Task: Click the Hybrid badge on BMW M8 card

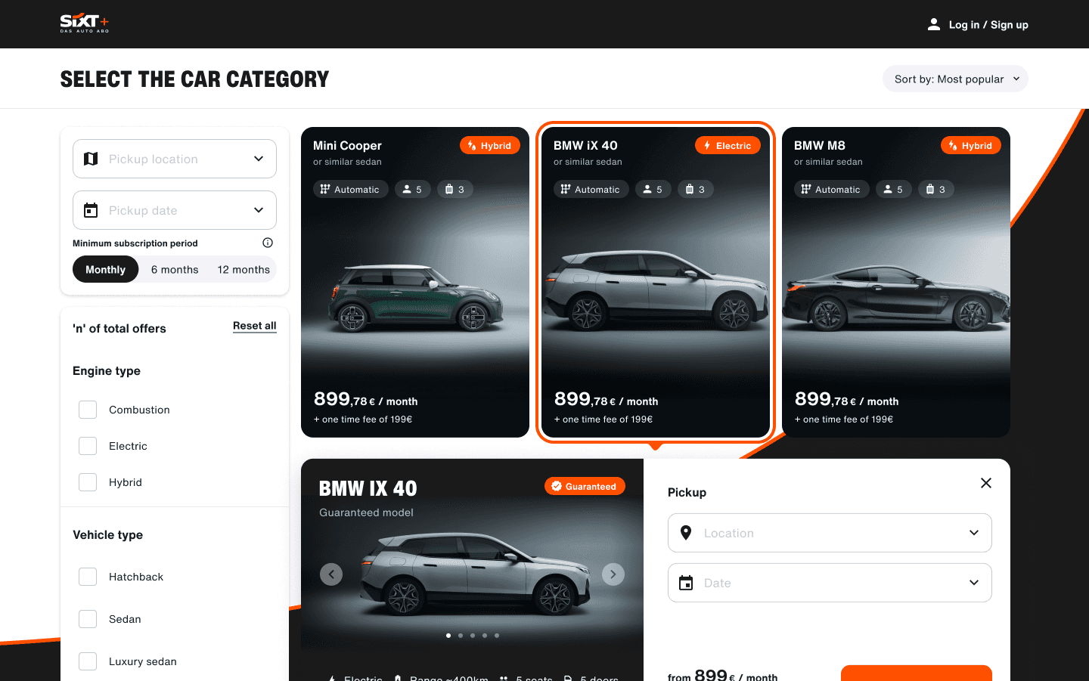Action: point(971,146)
